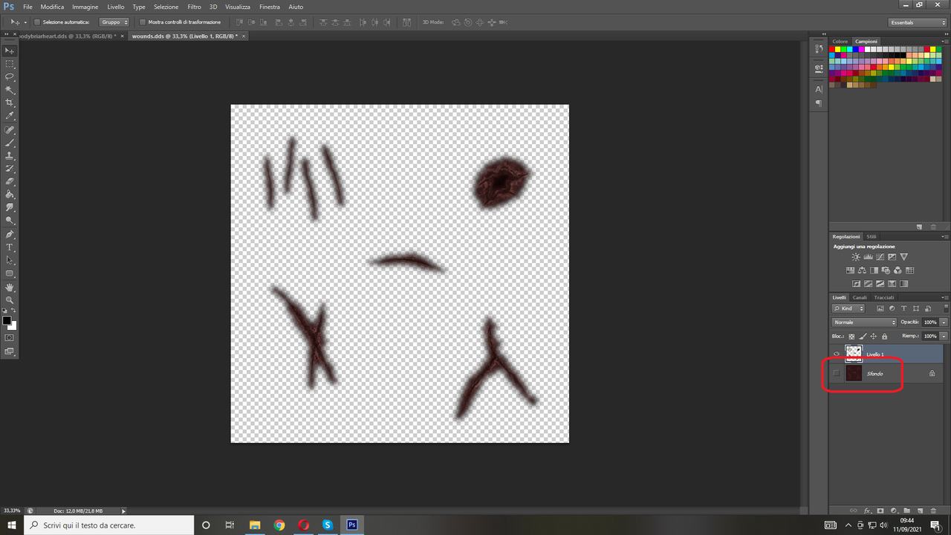The height and width of the screenshot is (535, 951).
Task: Select the Hand tool
Action: pos(10,287)
